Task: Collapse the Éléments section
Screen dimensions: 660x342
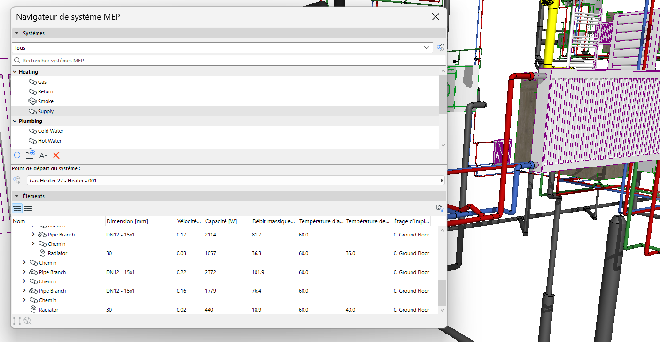Action: tap(17, 196)
